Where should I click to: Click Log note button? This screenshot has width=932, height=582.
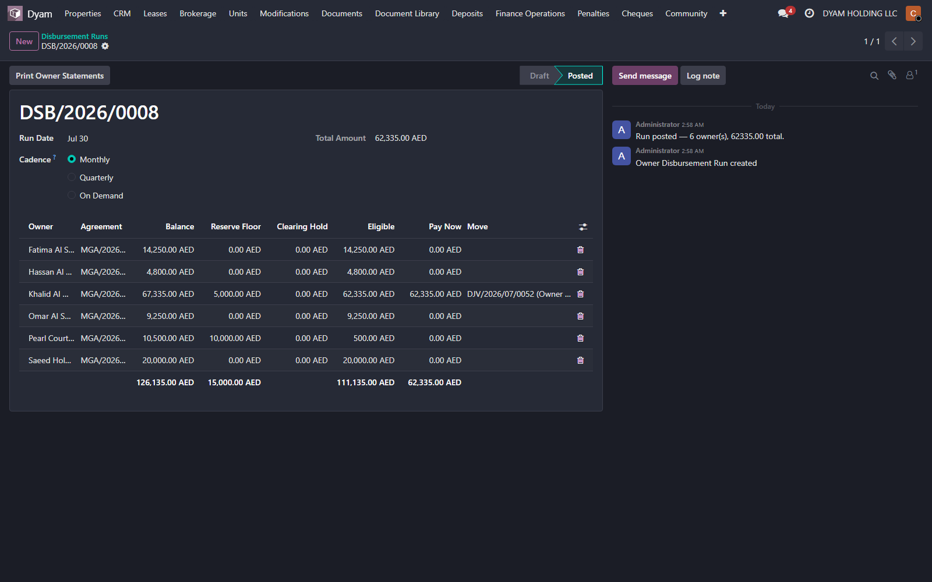pos(703,76)
